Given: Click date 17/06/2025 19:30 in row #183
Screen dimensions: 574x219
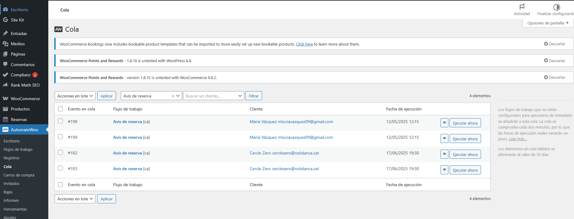Looking at the screenshot, I should tap(402, 169).
